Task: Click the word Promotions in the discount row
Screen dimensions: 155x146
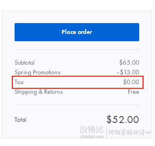Action: 47,72
